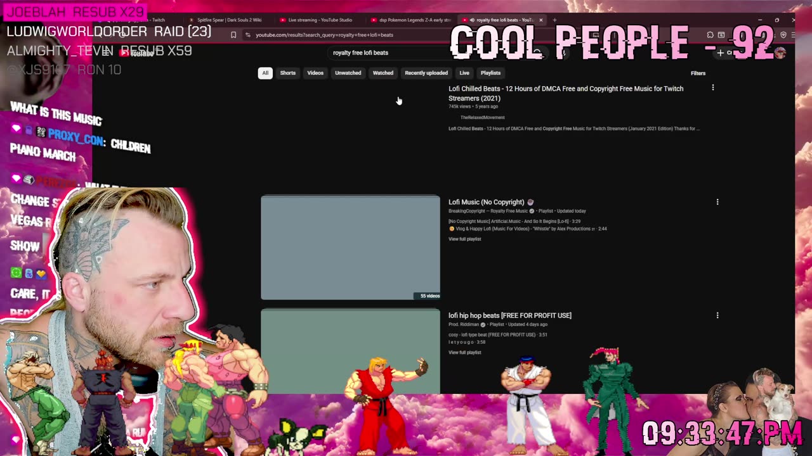
Task: Select the Shorts filter chip
Action: click(288, 73)
